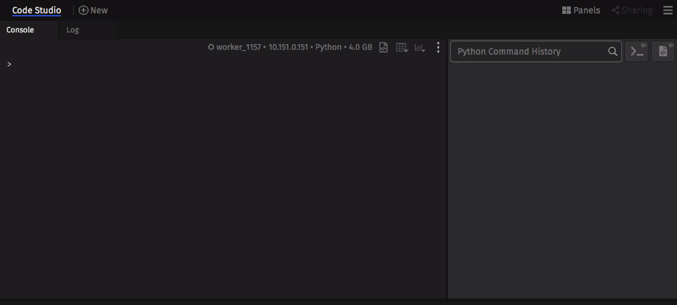The image size is (677, 305).
Task: Open the console three-dot options menu
Action: (438, 48)
